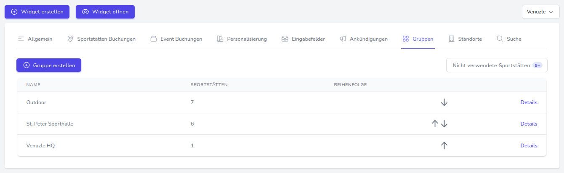The width and height of the screenshot is (564, 173).
Task: Switch to the Standorte tab
Action: click(x=465, y=39)
